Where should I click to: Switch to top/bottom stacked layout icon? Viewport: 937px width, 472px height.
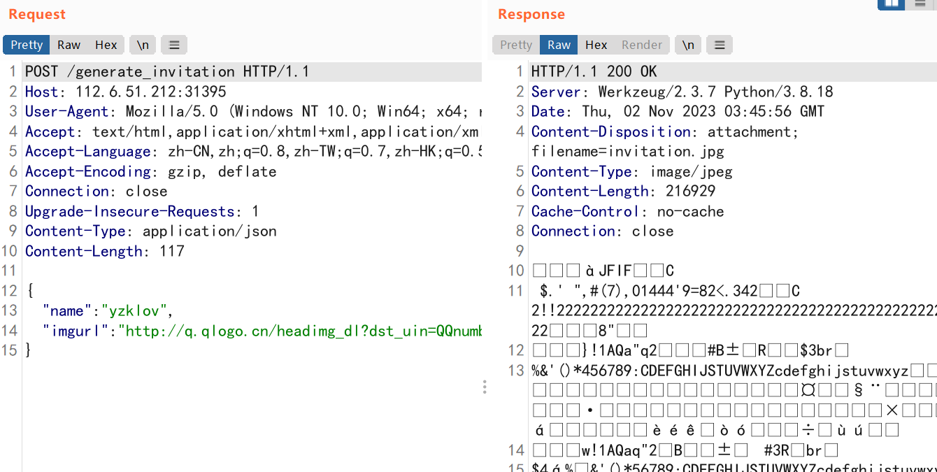[x=920, y=3]
